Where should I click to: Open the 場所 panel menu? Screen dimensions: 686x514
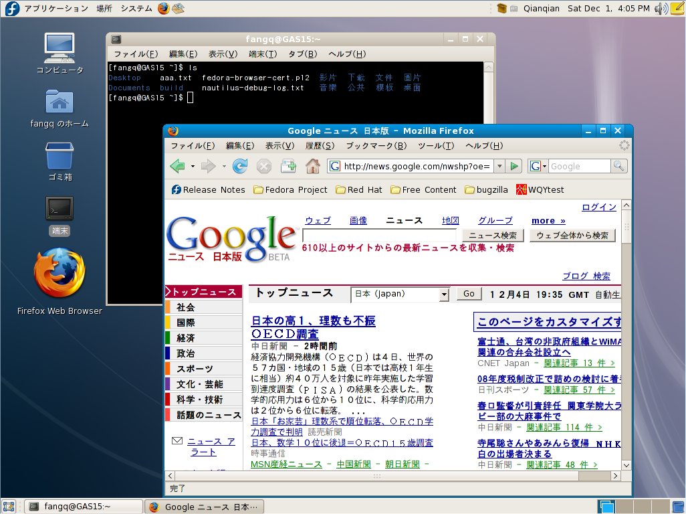coord(104,8)
